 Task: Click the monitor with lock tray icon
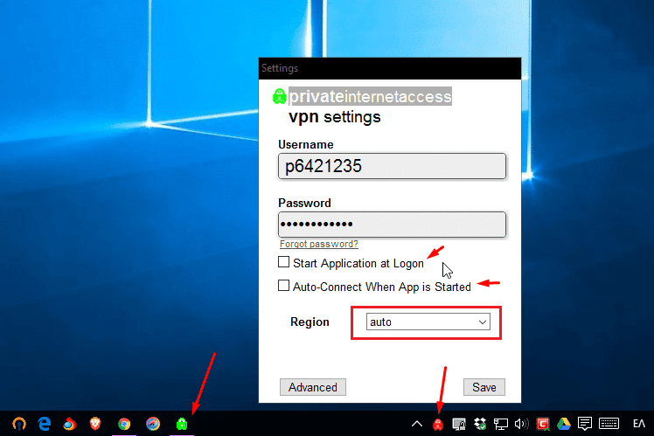[x=459, y=425]
